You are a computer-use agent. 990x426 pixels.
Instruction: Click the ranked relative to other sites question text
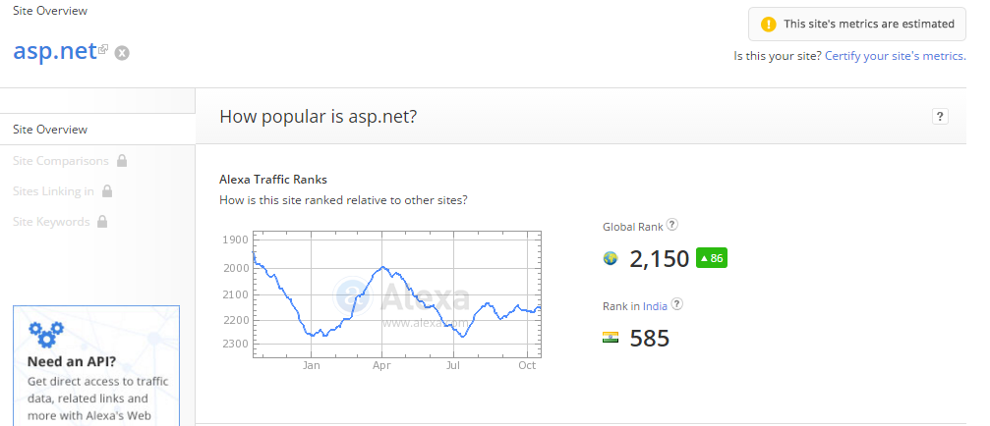pos(343,200)
